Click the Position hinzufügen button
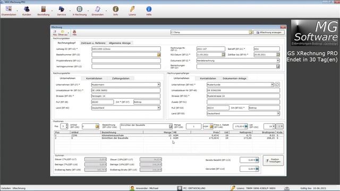Image resolution: width=340 pixels, height=191 pixels. coord(273,160)
